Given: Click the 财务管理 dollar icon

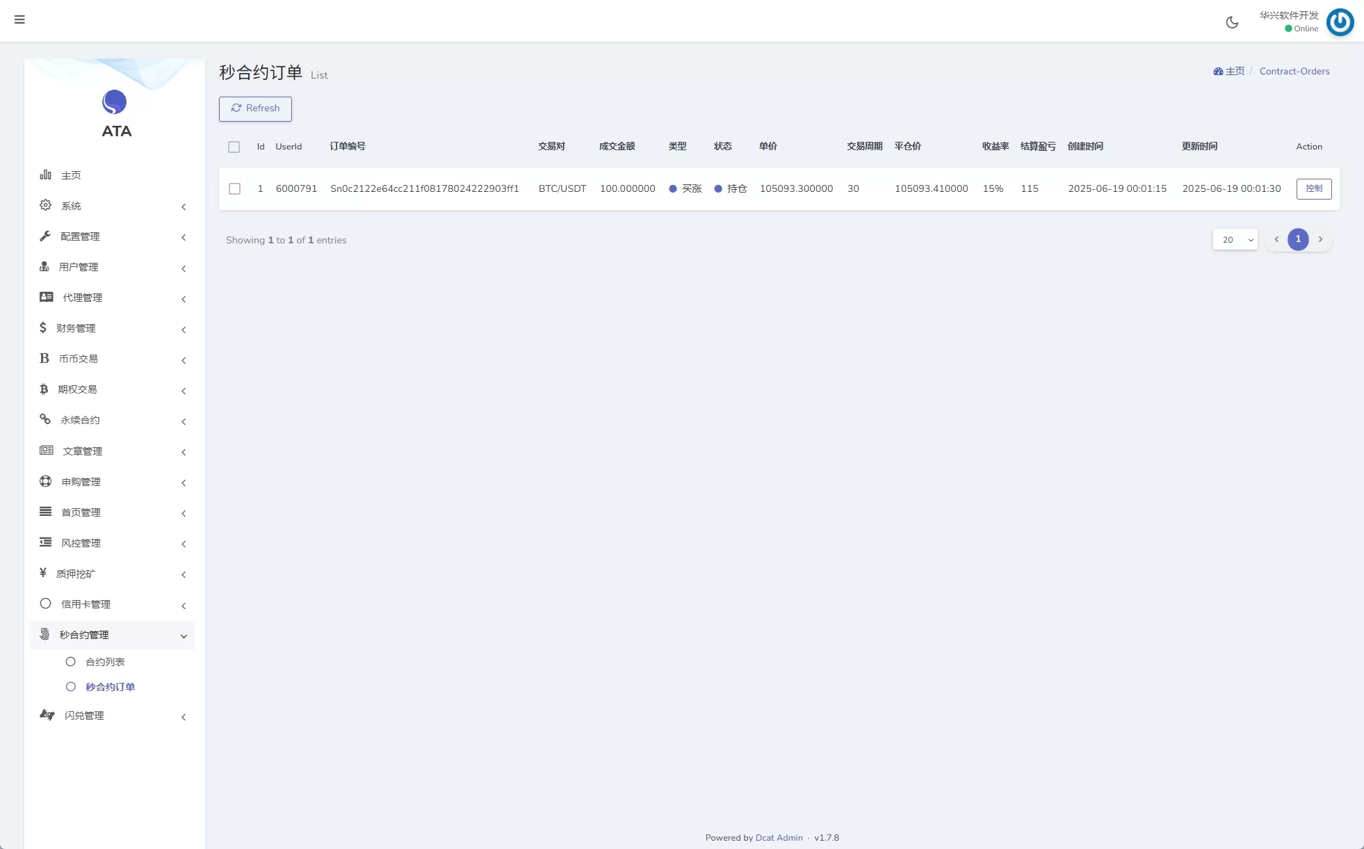Looking at the screenshot, I should 43,328.
